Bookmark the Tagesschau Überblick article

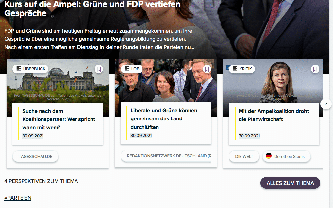coord(99,69)
